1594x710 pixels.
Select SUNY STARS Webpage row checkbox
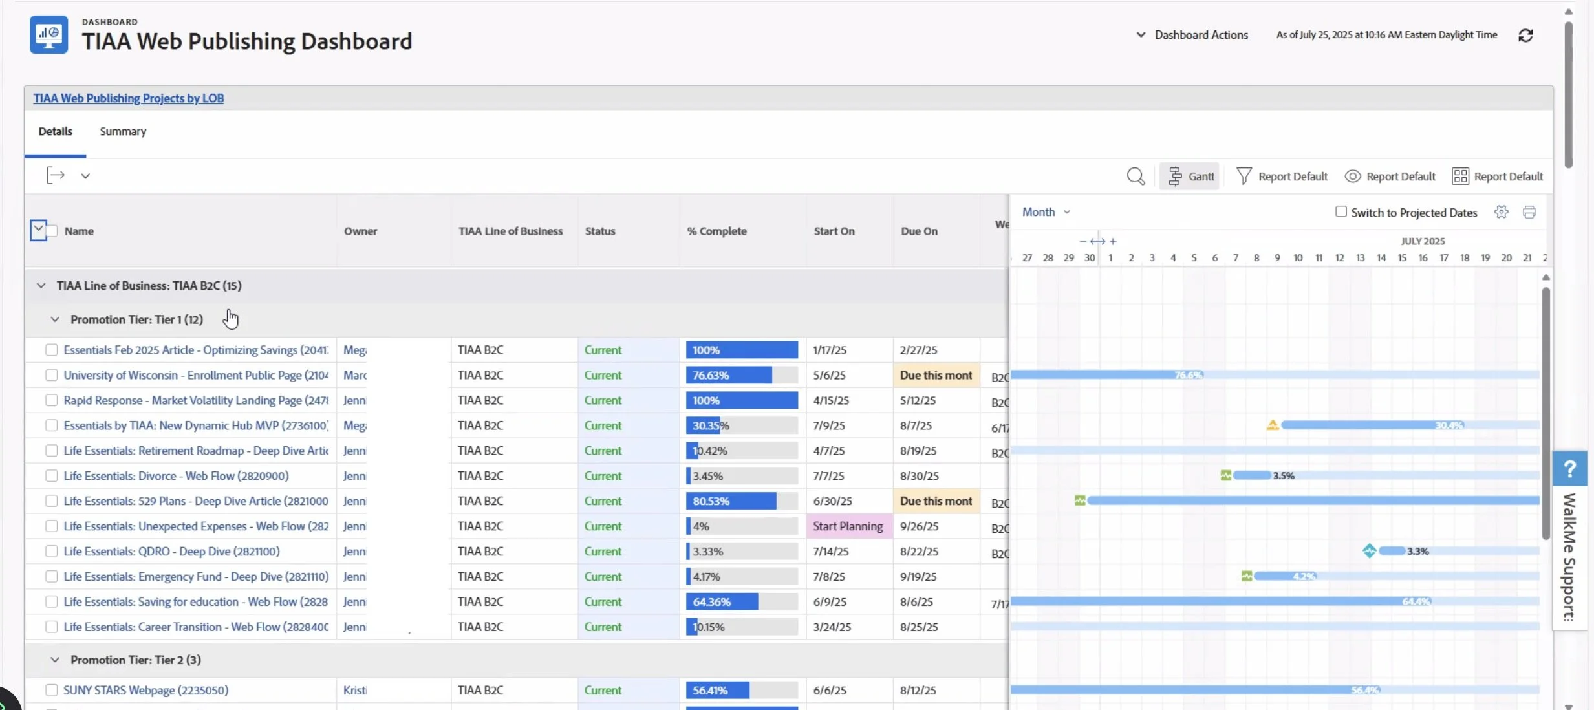coord(52,690)
